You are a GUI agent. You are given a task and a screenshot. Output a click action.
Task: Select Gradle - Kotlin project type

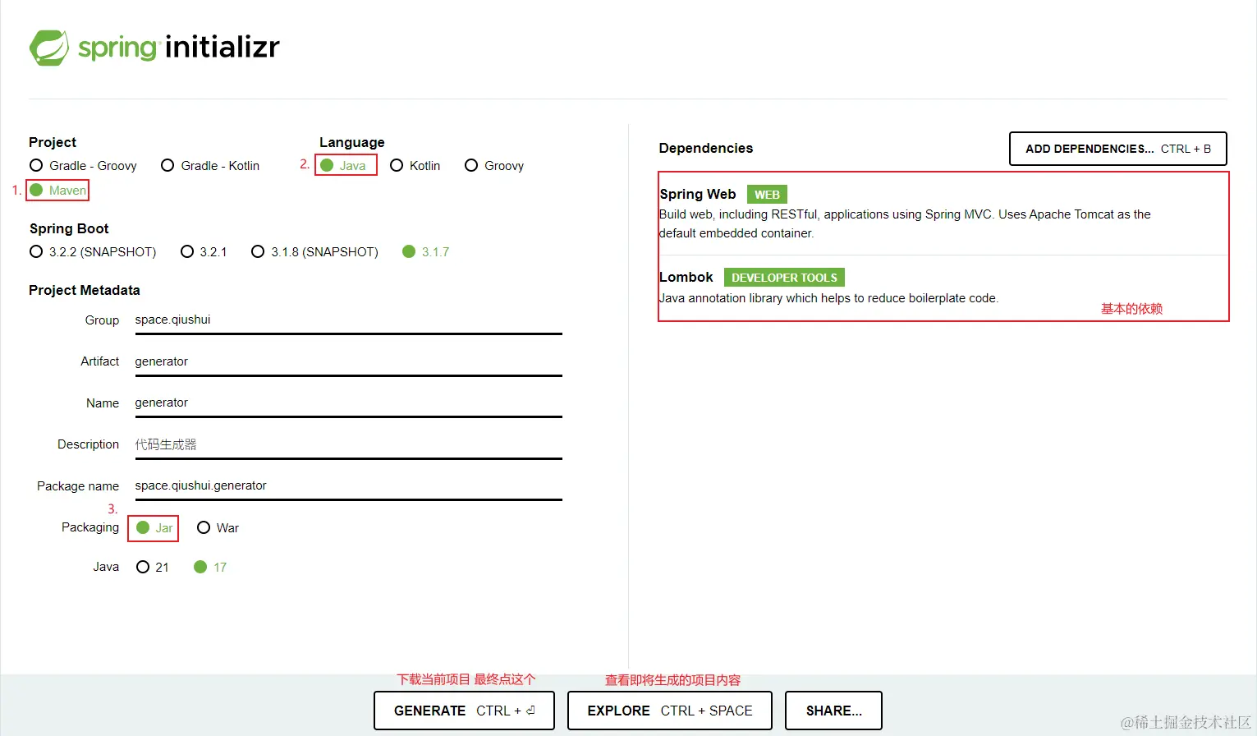pyautogui.click(x=210, y=166)
